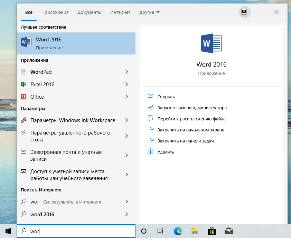
Task: Select the WordPad result text
Action: [x=41, y=72]
